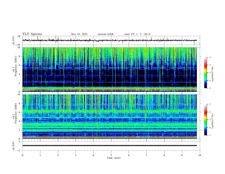Click the '-3' label on ch.1 colorbar

209,57
